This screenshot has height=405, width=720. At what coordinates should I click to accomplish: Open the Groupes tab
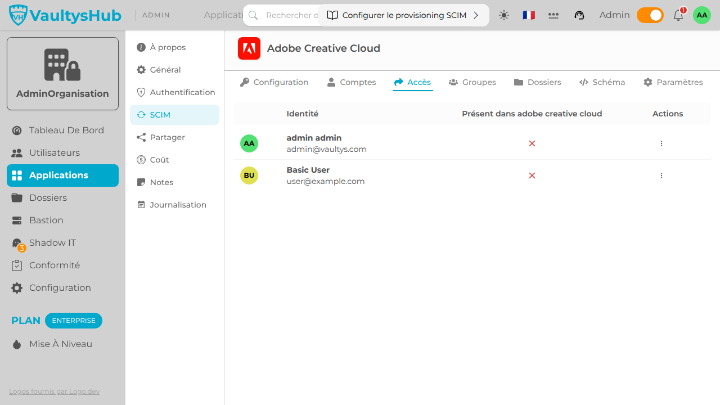coord(472,82)
